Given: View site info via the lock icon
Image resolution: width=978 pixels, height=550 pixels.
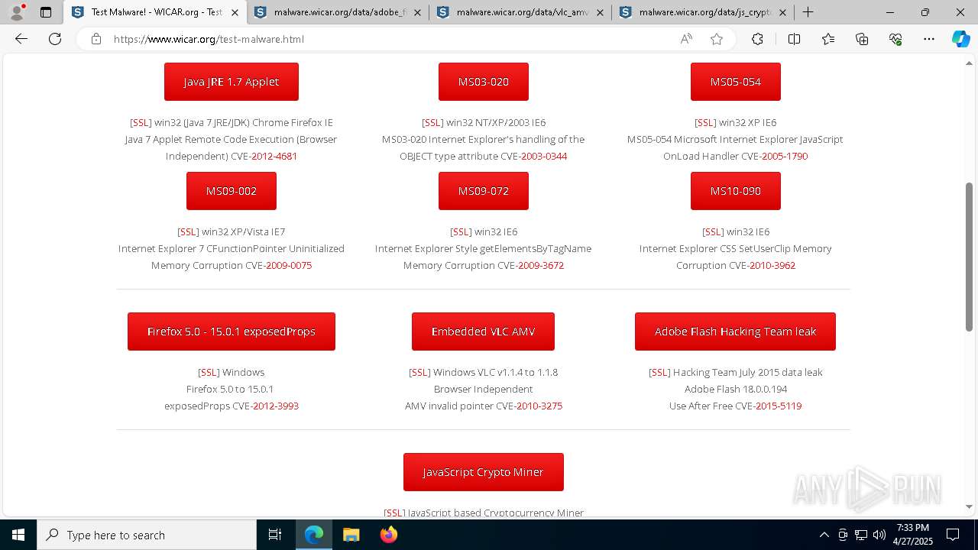Looking at the screenshot, I should 96,39.
